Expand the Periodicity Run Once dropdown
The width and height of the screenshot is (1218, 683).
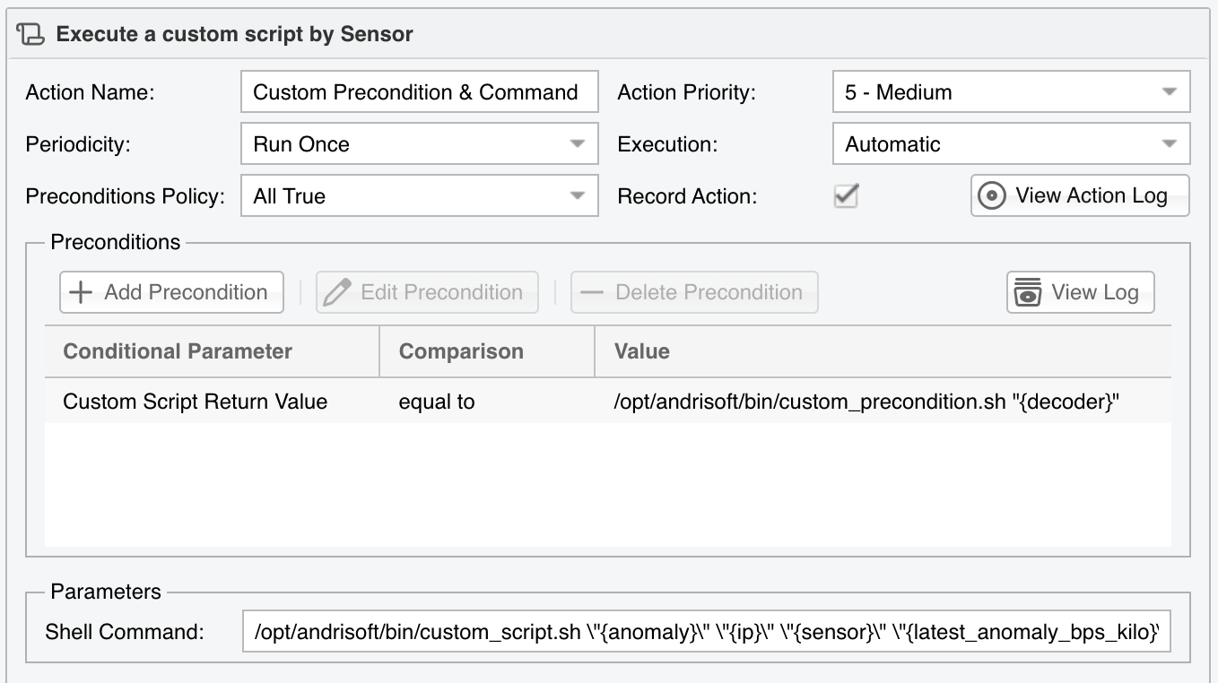(420, 144)
